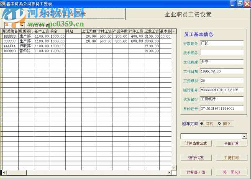Image resolution: width=251 pixels, height=179 pixels.
Task: Expand the formula combo box above 计算当前公式
Action: click(244, 136)
